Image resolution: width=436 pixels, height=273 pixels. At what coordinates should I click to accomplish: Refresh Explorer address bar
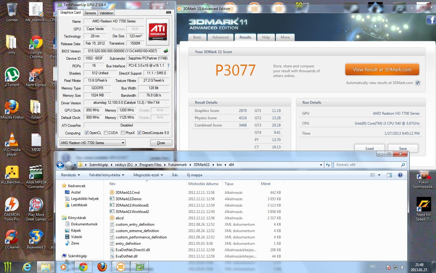coord(328,165)
